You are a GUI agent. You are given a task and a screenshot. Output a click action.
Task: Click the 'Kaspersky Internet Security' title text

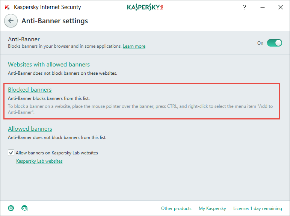click(x=47, y=7)
